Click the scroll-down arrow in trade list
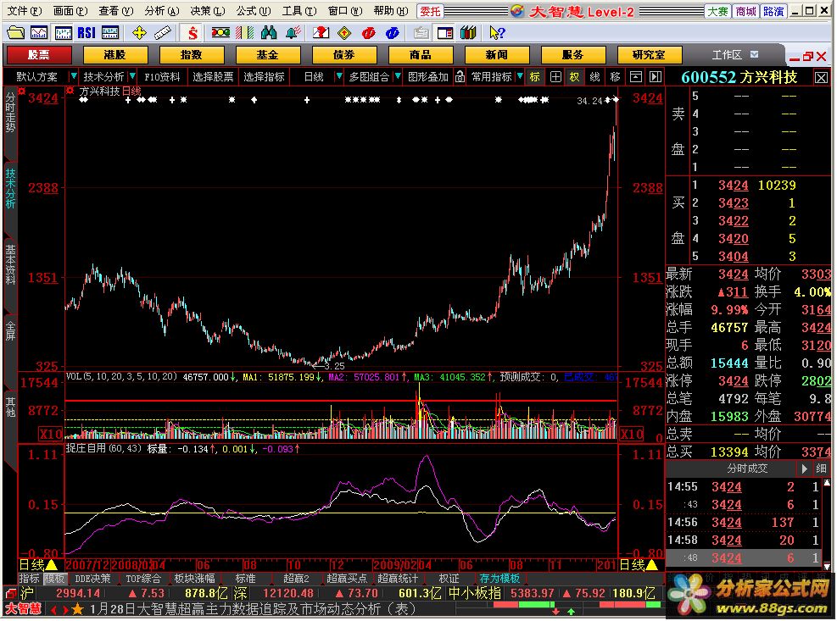Image resolution: width=837 pixels, height=621 pixels. tap(827, 566)
